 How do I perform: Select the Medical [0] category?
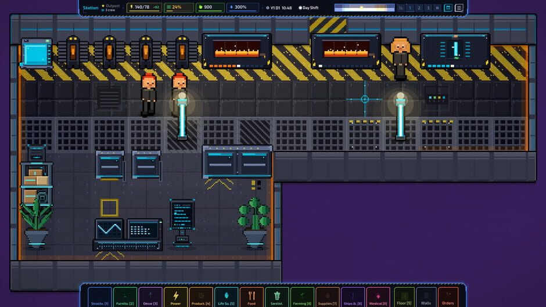tap(378, 297)
